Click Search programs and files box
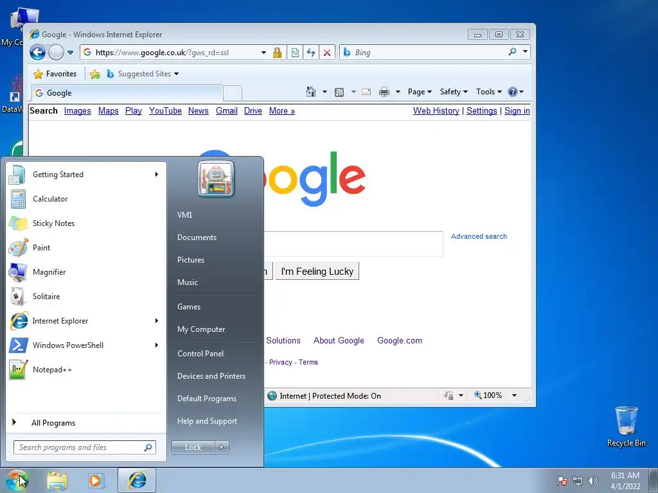Screen dimensions: 658x493 [x=84, y=447]
